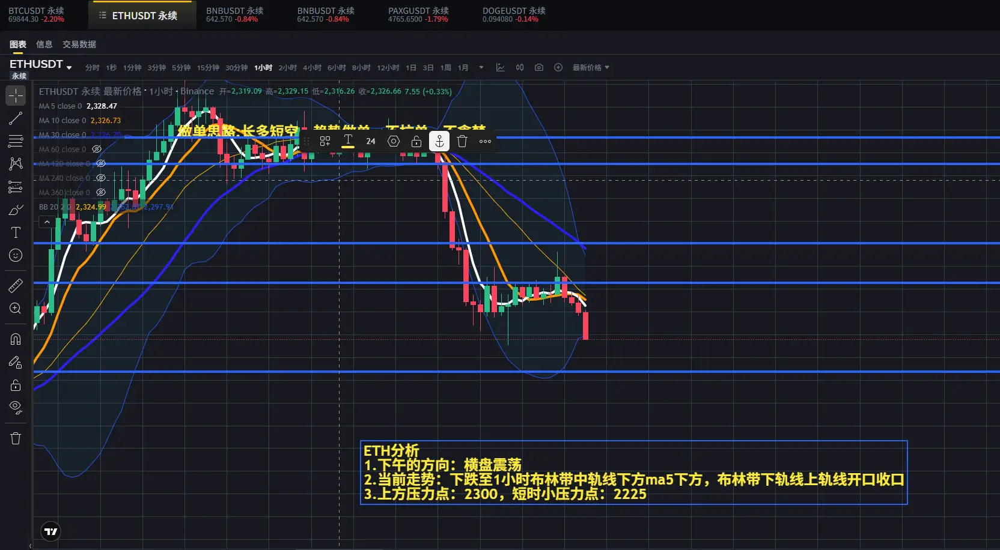Grab the floating toolbar drag handle
The height and width of the screenshot is (550, 1000).
306,141
